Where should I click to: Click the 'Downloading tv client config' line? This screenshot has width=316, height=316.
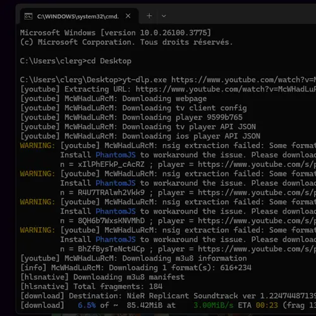(133, 108)
